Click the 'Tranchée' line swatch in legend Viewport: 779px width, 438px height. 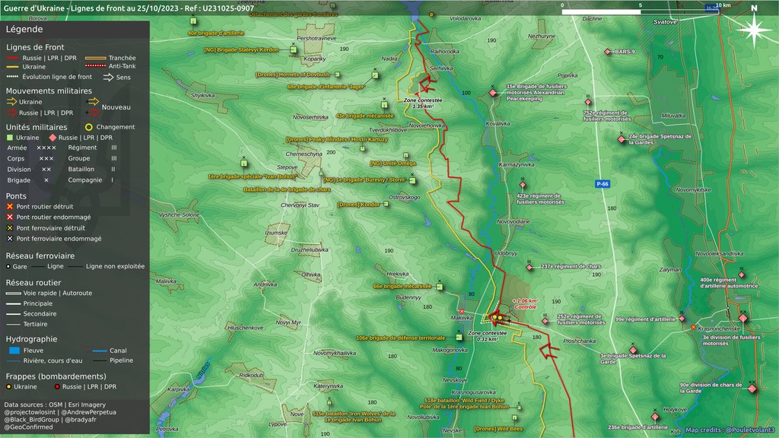[95, 58]
